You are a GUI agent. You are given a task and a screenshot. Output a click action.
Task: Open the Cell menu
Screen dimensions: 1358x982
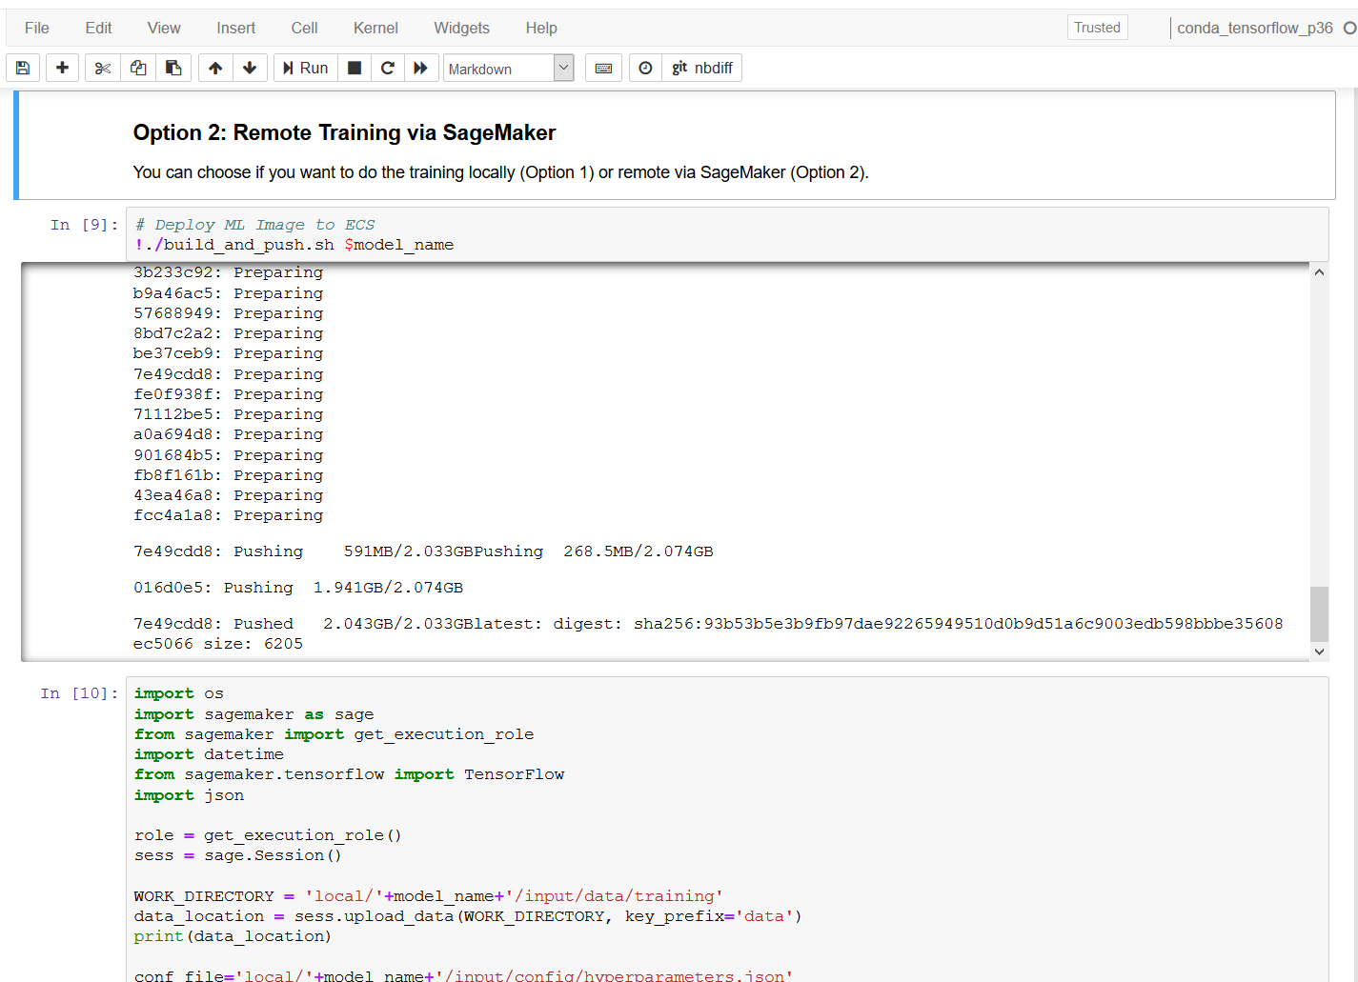(304, 28)
